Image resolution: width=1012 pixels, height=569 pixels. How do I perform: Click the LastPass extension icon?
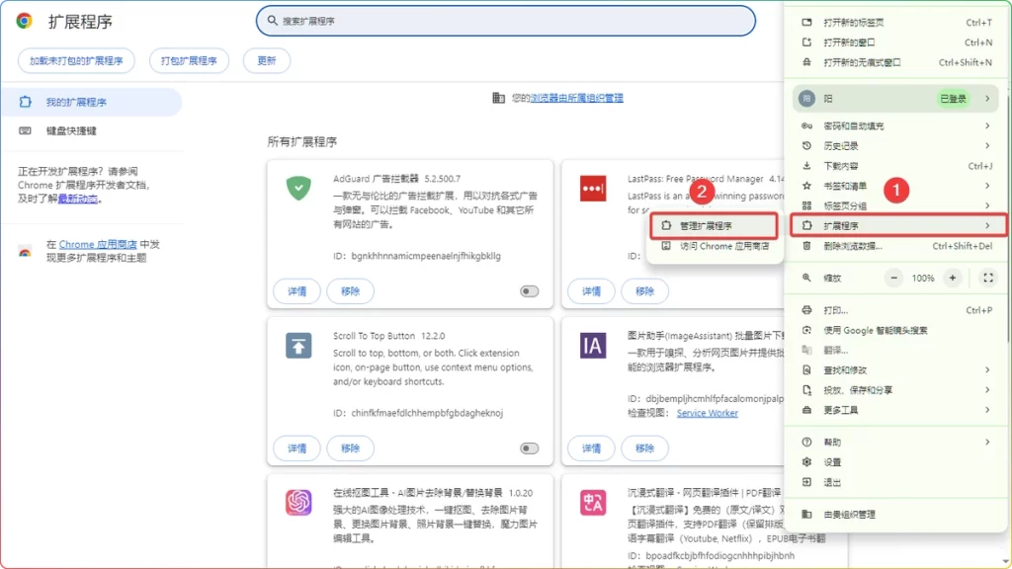[x=591, y=189]
